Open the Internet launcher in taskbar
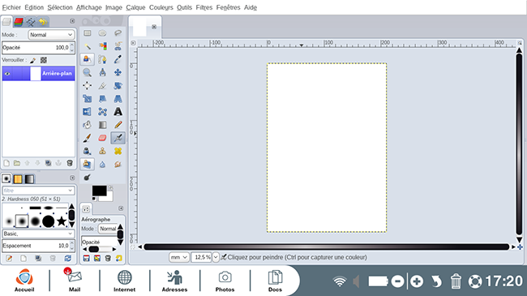The height and width of the screenshot is (296, 527). tap(124, 281)
